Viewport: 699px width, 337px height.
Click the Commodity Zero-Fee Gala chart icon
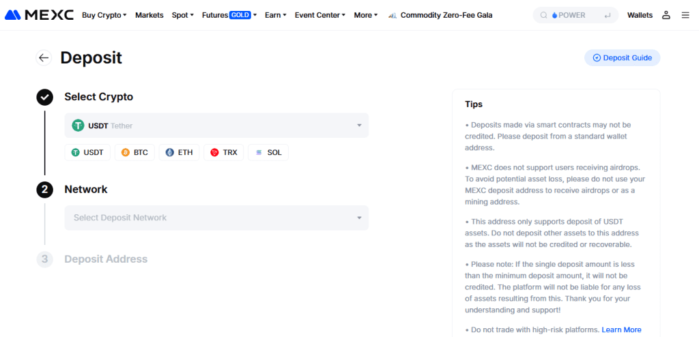click(x=393, y=15)
